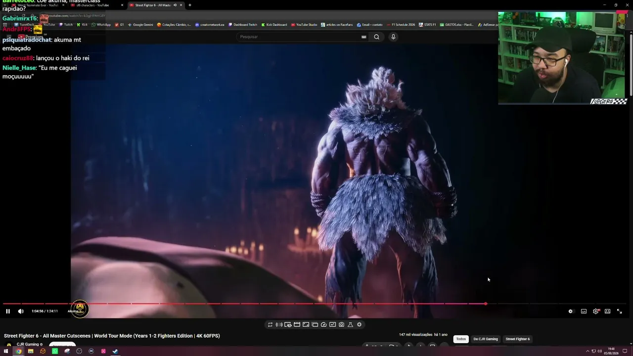Switch to theater mode
Screen dimensions: 633x356
click(607, 311)
